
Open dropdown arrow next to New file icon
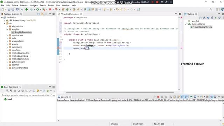click(x=6, y=9)
